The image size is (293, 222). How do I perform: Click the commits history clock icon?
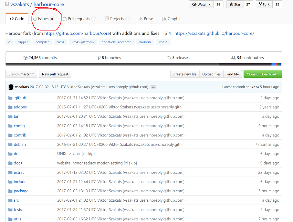[26, 58]
